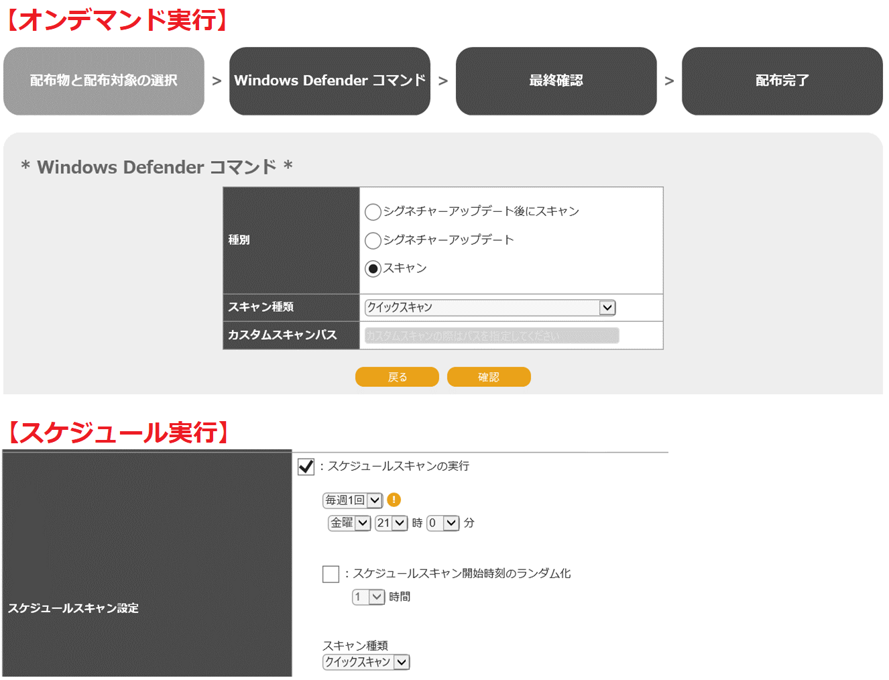
Task: Click the 【スケジュール実行】 heading
Action: coord(119,433)
